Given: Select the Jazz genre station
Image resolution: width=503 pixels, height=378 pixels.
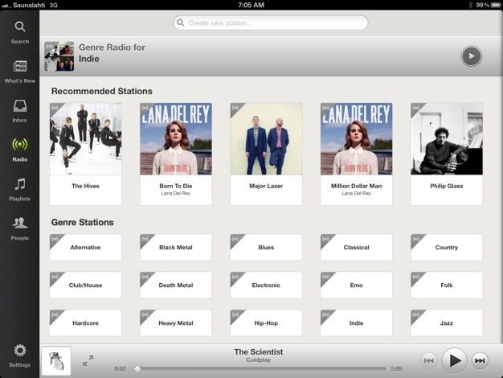Looking at the screenshot, I should (447, 323).
